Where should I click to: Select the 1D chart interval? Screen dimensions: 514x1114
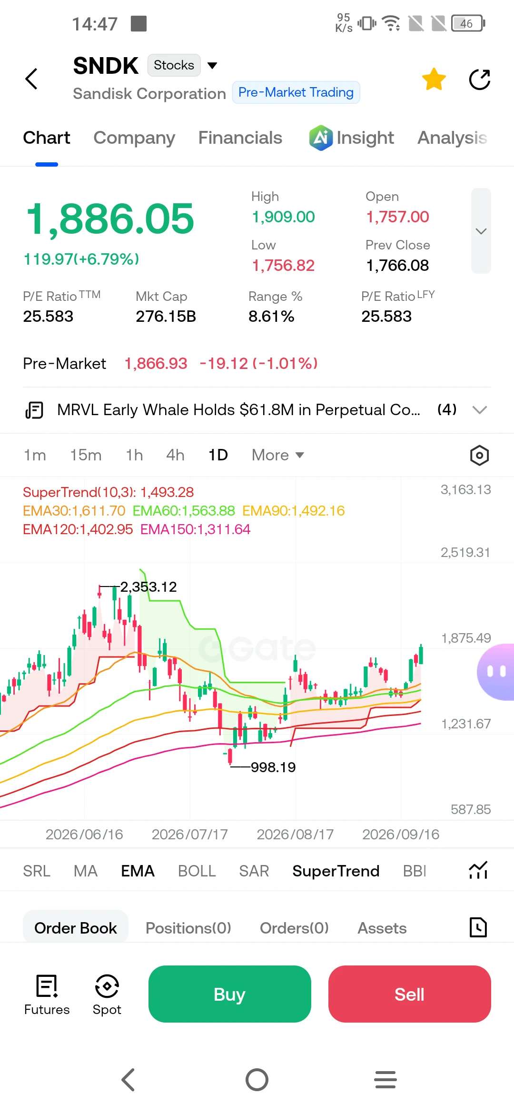click(218, 455)
